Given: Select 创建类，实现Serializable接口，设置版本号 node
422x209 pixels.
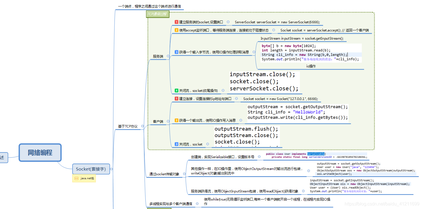Looking at the screenshot, I should pos(223,157).
